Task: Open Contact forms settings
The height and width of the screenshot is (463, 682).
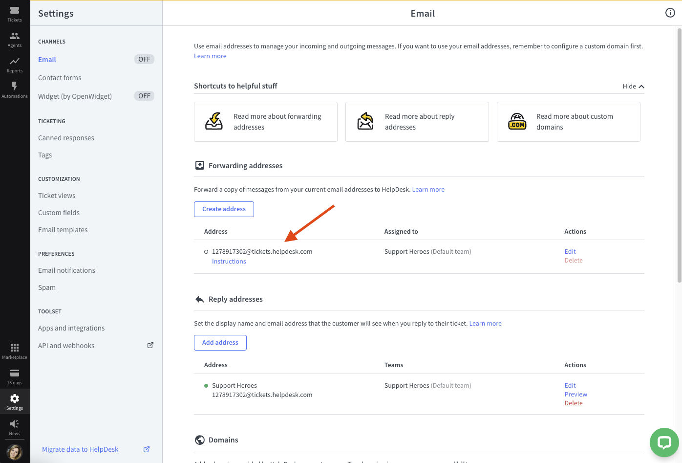Action: coord(60,78)
